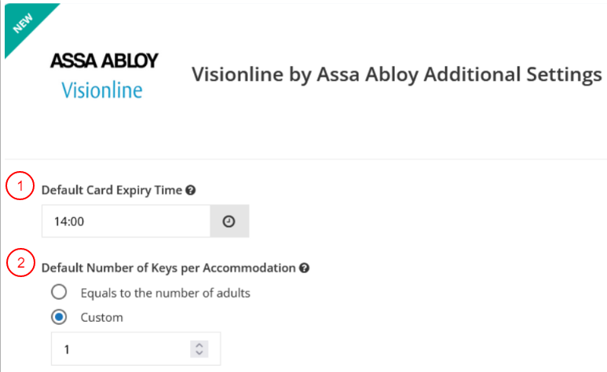Viewport: 607px width, 372px height.
Task: Decrease custom keys count with down arrow
Action: [x=199, y=353]
